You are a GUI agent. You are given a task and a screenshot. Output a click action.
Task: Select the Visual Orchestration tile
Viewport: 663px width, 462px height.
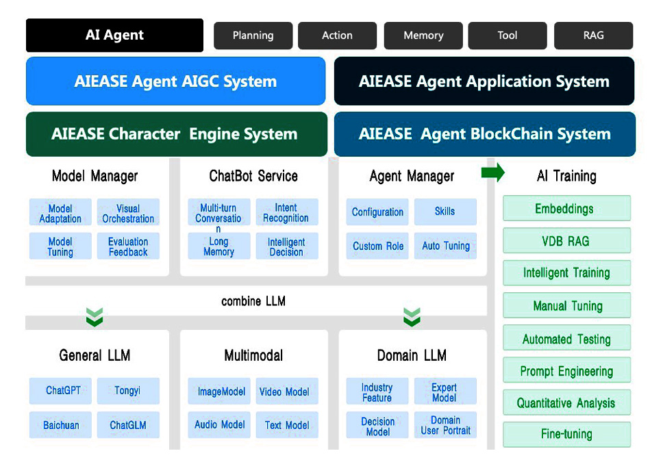(x=128, y=212)
